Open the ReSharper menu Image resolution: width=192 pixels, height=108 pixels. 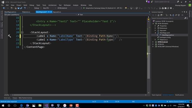click(67, 5)
